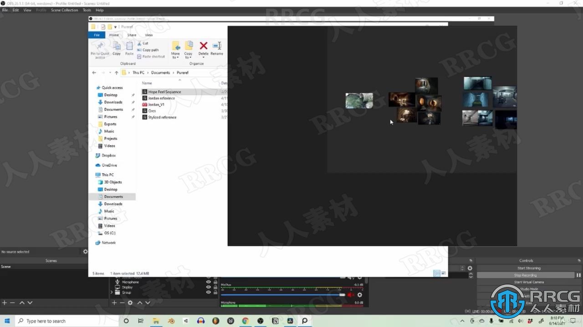The width and height of the screenshot is (583, 327).
Task: Toggle Group source visibility eye
Action: pos(209,292)
